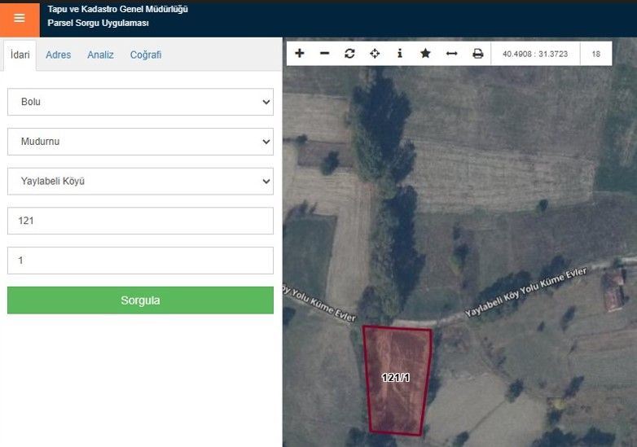Click the refresh map icon
637x447 pixels.
tap(349, 54)
